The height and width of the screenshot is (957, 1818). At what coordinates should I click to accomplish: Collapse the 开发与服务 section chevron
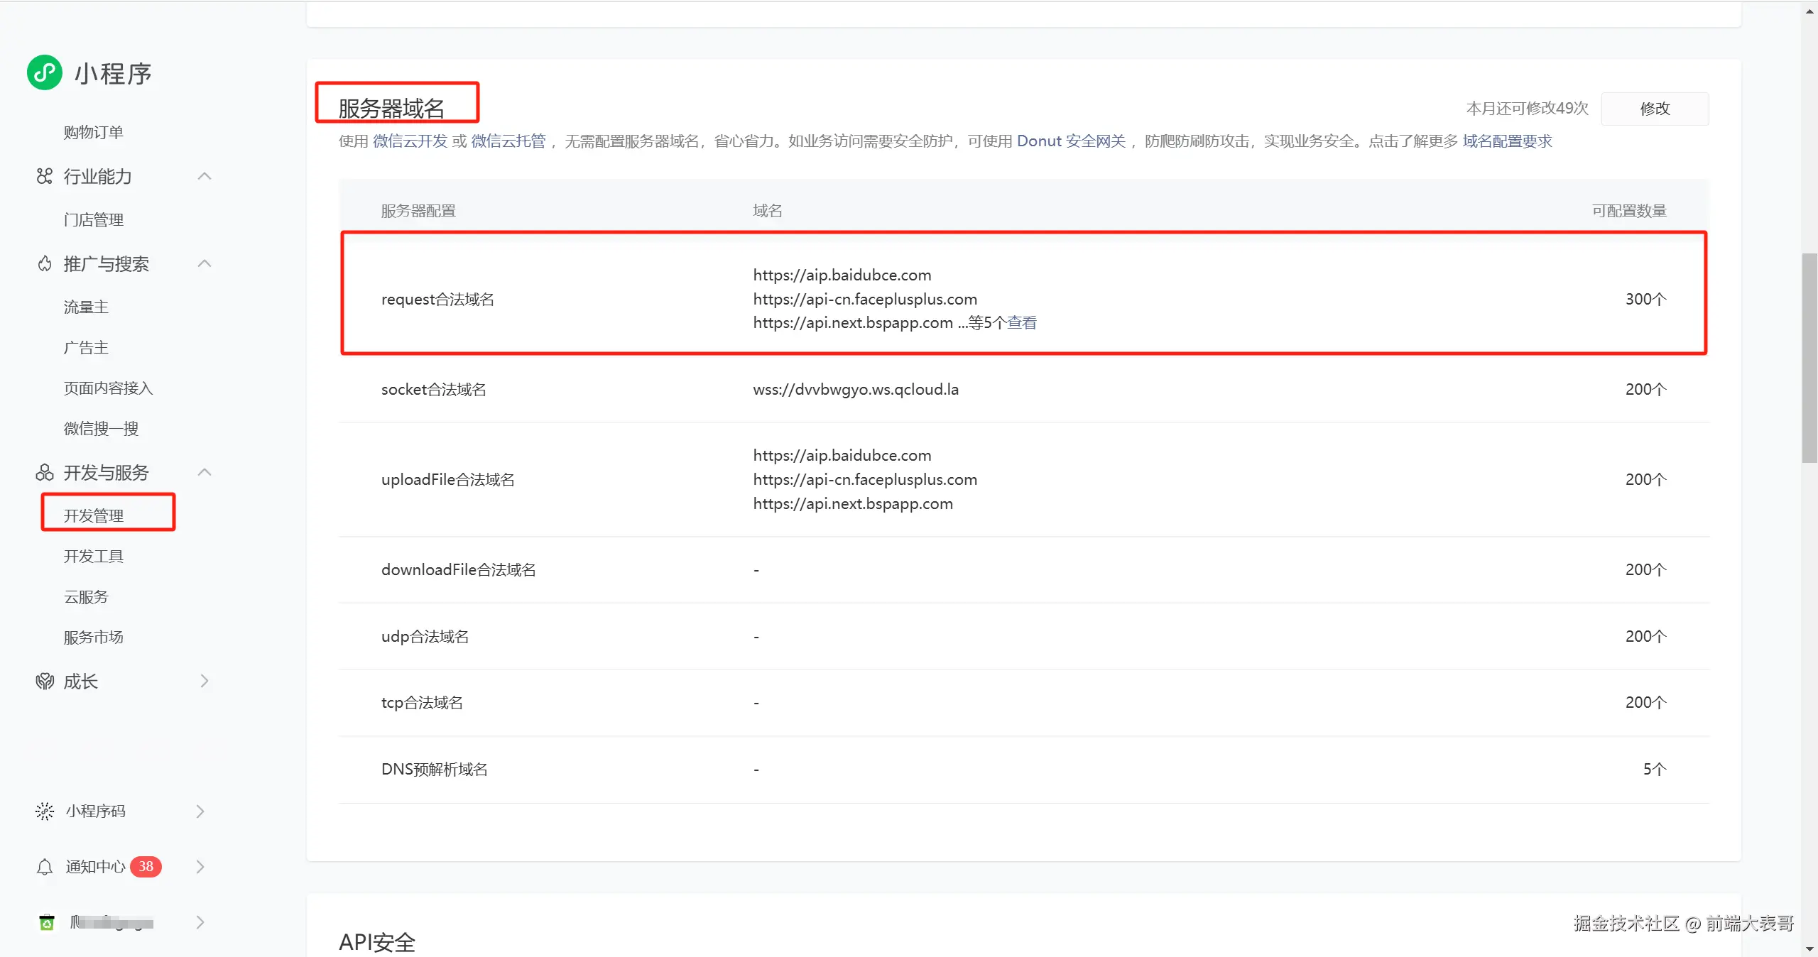[x=205, y=473]
